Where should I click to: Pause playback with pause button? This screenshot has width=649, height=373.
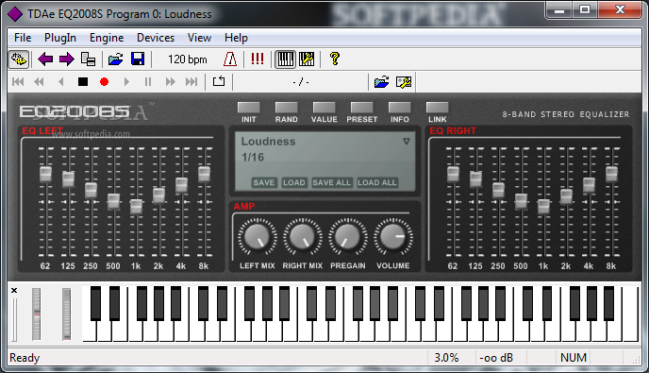pos(148,81)
